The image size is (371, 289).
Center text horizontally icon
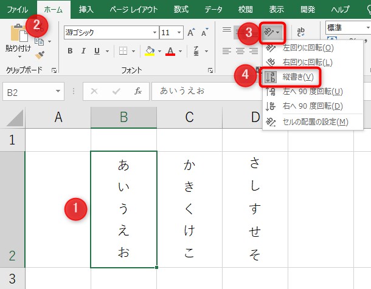[240, 51]
